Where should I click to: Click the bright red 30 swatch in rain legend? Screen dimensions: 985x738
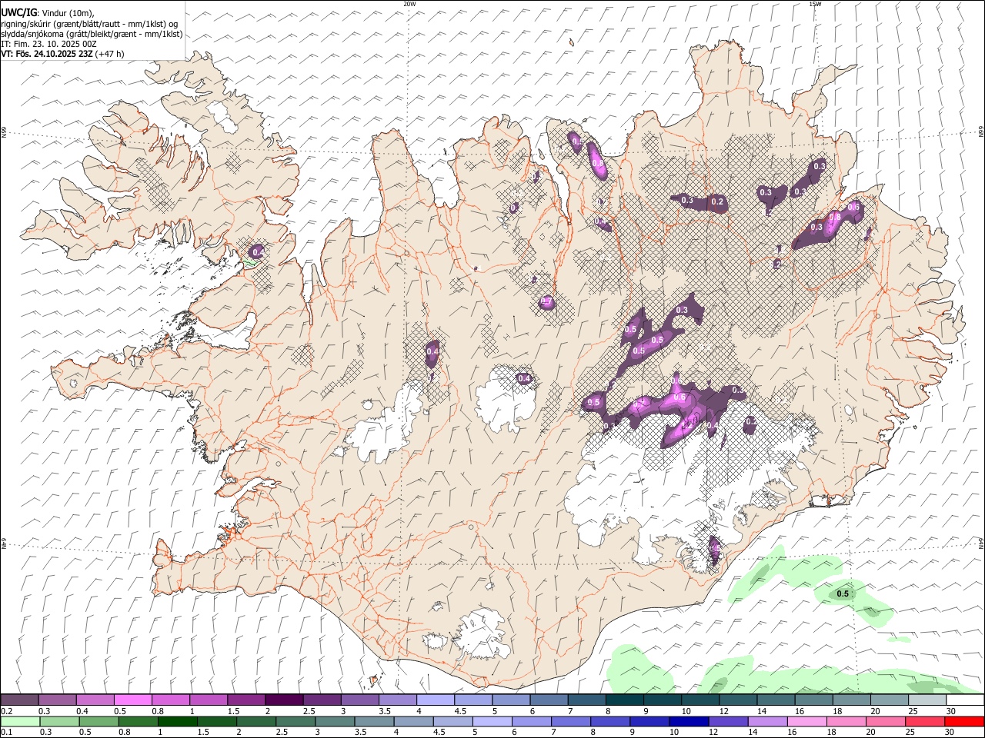point(965,721)
